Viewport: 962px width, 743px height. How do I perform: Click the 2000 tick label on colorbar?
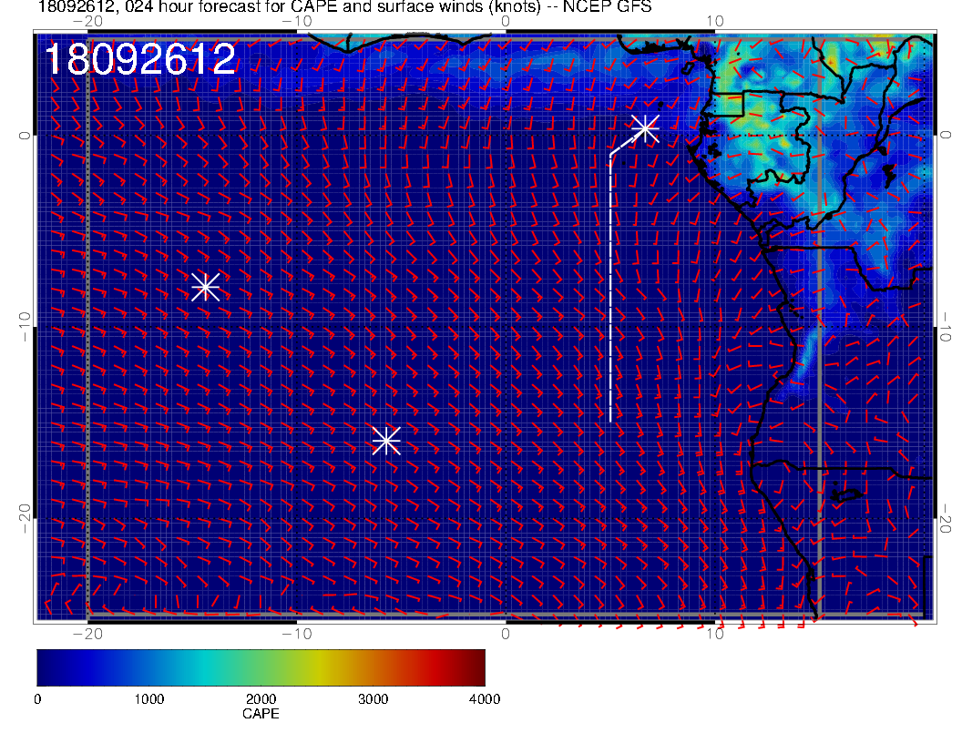tap(261, 699)
